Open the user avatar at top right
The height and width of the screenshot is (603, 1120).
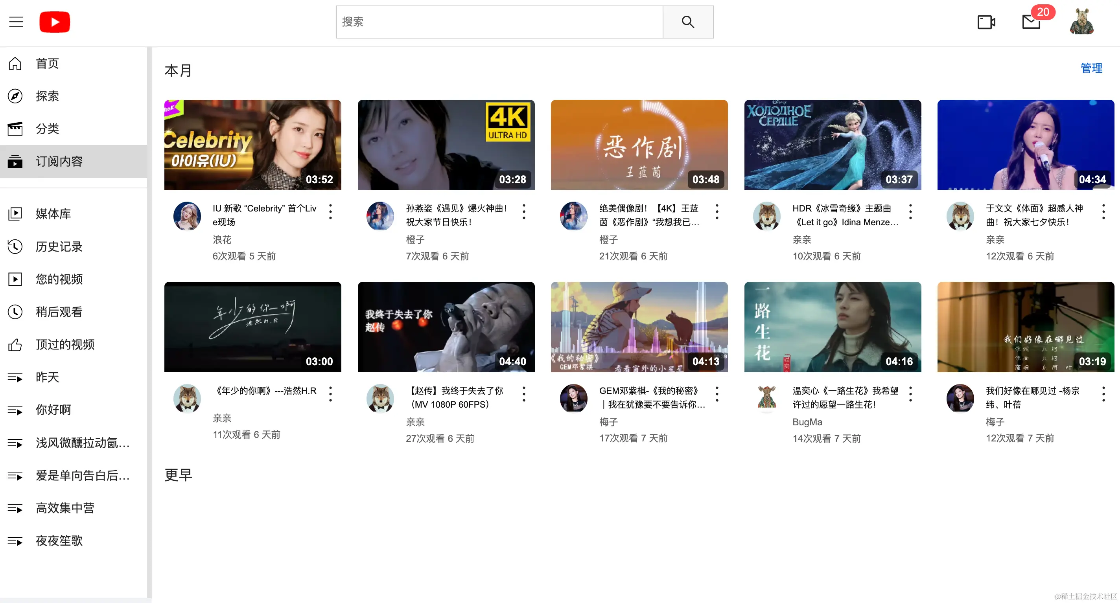(x=1082, y=22)
